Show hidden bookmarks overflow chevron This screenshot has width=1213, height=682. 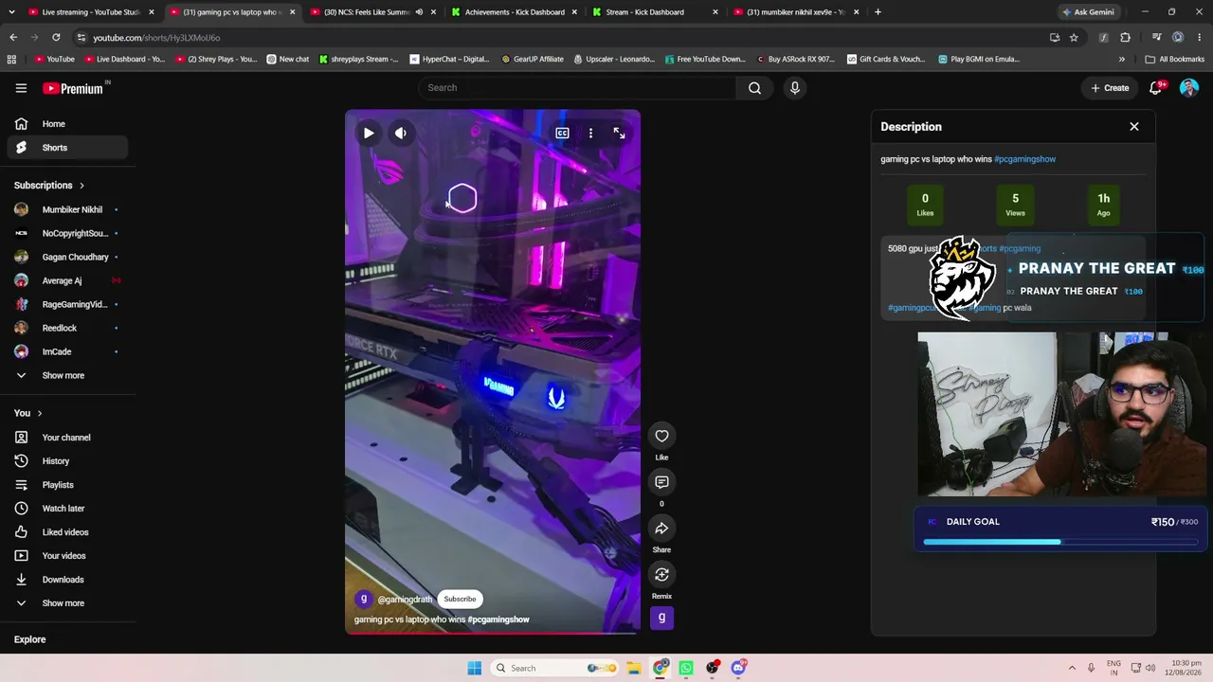pyautogui.click(x=1122, y=59)
